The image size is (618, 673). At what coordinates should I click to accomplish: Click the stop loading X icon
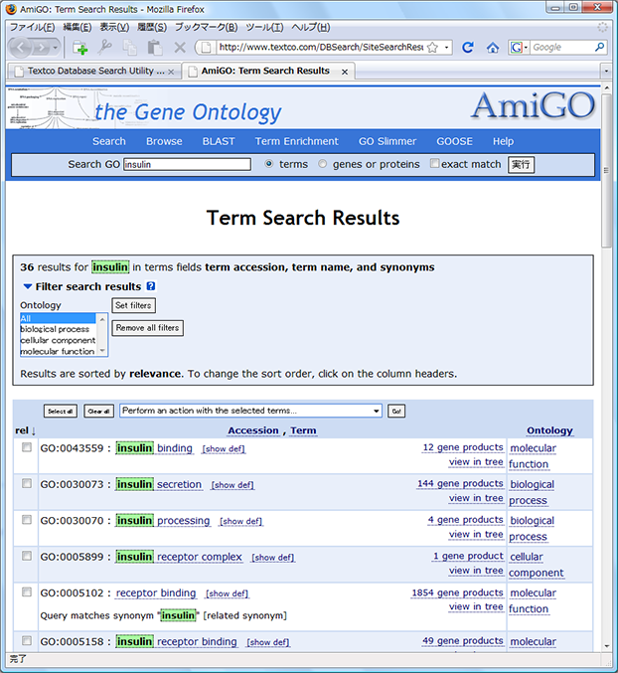click(180, 48)
